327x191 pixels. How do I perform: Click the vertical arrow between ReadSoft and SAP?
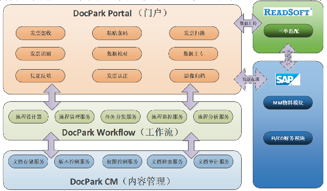[x=288, y=57]
